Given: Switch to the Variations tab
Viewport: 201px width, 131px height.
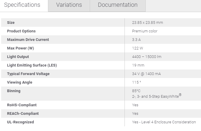Looking at the screenshot, I should pos(69,5).
